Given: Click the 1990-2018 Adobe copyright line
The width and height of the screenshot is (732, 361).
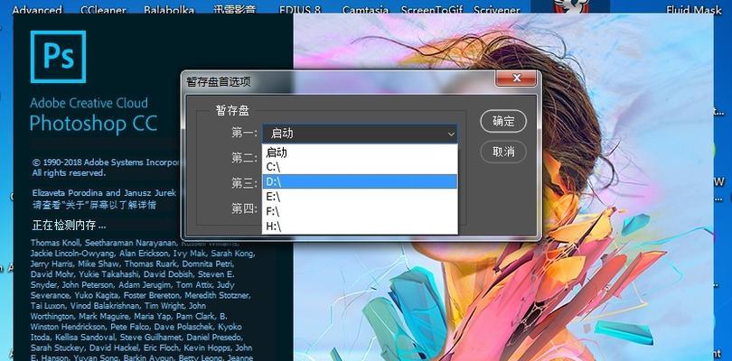Looking at the screenshot, I should tap(106, 162).
